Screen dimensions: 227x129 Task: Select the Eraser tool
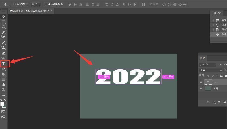tap(3, 53)
